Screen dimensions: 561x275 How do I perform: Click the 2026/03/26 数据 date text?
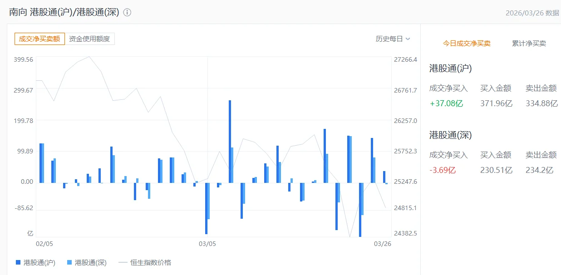532,13
